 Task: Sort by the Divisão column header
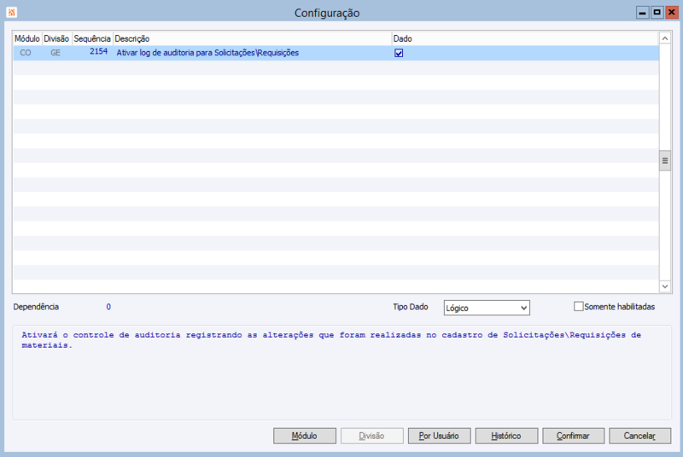pos(56,38)
